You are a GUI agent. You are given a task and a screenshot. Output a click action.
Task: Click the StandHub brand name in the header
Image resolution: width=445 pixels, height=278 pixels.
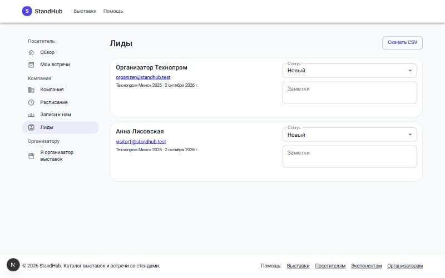click(x=48, y=11)
